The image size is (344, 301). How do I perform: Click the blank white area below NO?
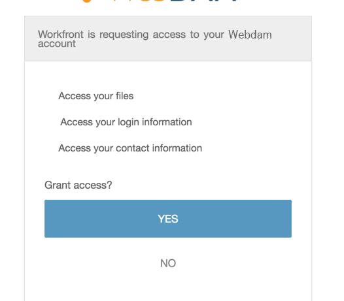tap(168, 286)
